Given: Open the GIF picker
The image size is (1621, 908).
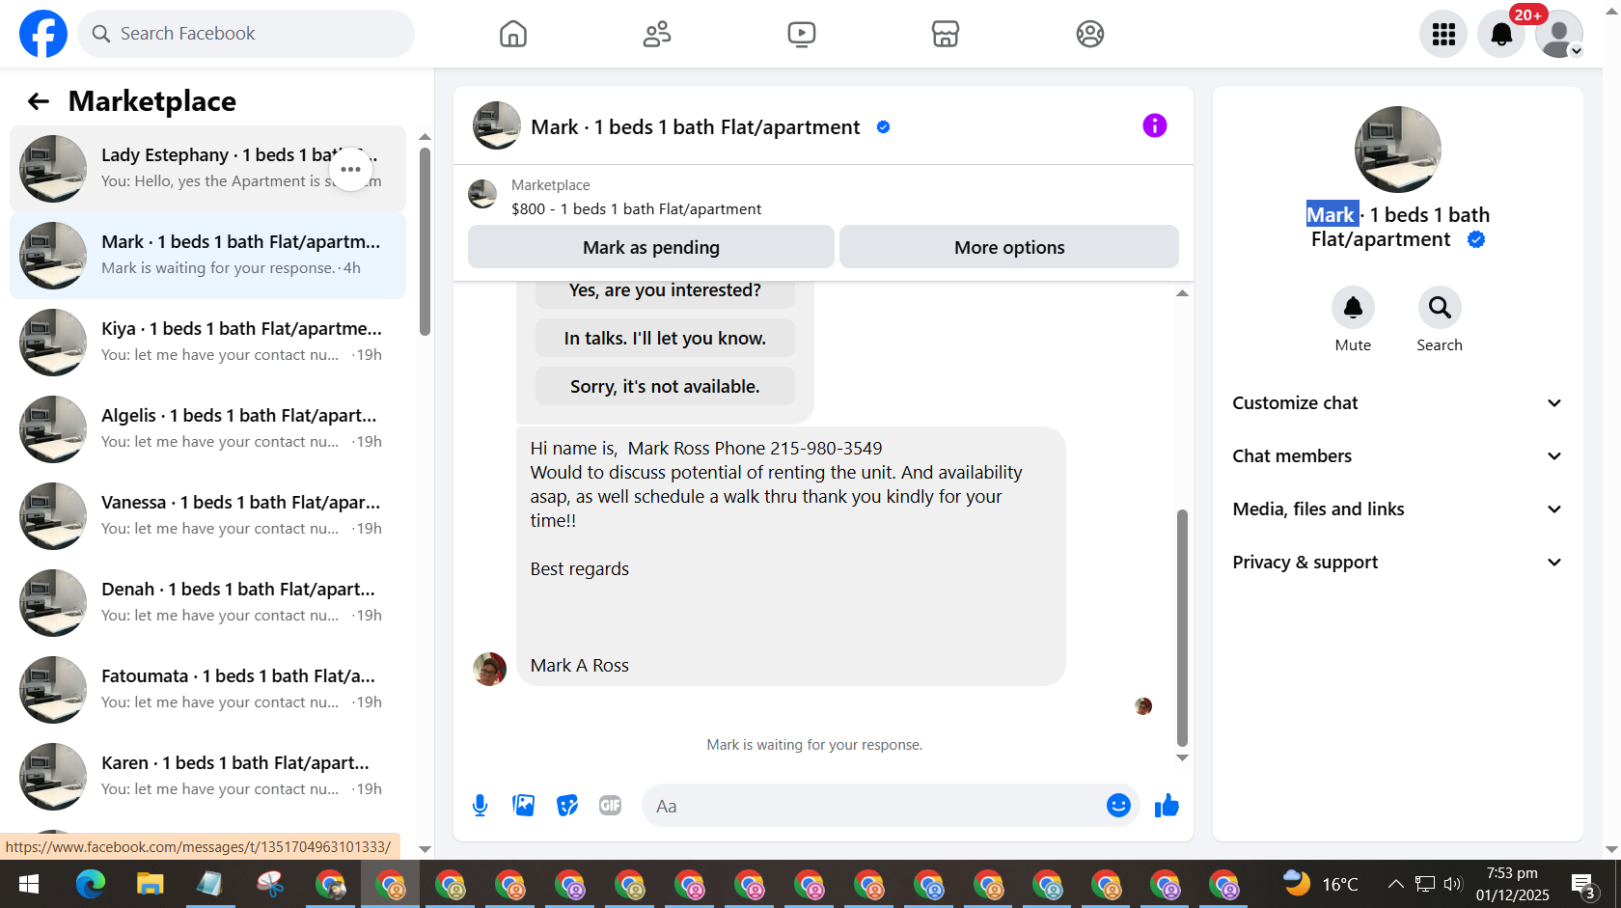Looking at the screenshot, I should click(x=611, y=806).
